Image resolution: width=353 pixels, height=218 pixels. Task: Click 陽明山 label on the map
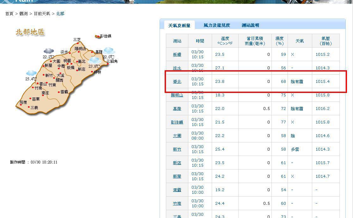80,49
